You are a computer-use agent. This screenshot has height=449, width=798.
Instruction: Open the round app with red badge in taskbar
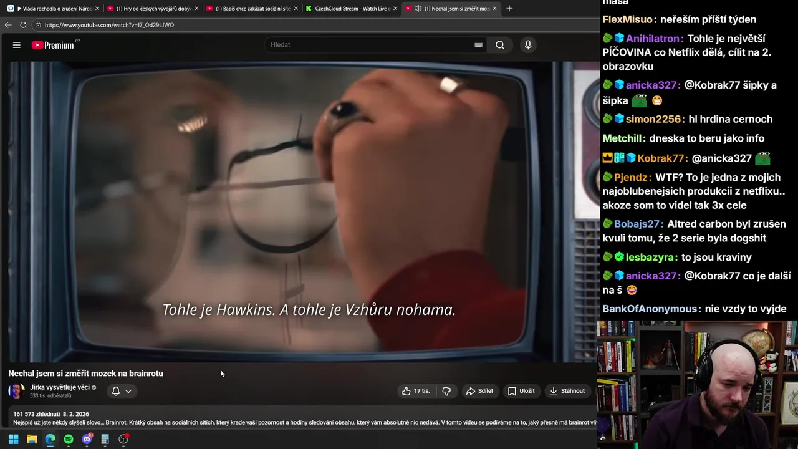(123, 439)
